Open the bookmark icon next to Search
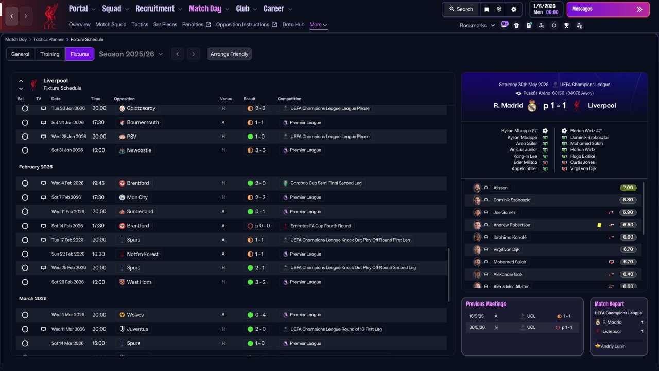Screen dimensions: 659x371 point(487,9)
